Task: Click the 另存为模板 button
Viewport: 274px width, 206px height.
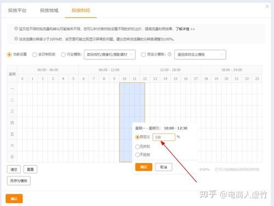Action: pos(19,181)
